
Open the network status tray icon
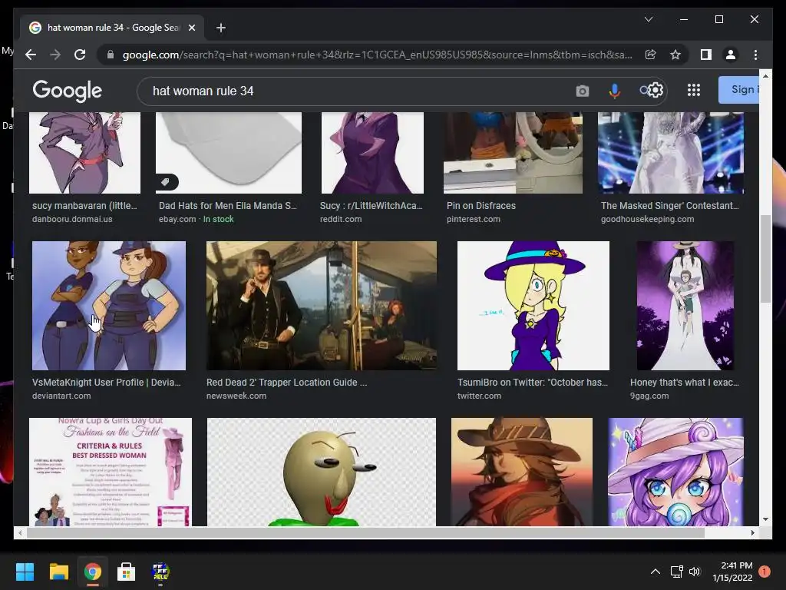coord(677,572)
